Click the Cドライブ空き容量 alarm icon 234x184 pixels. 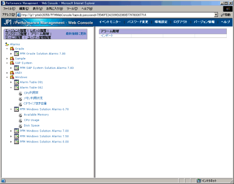click(x=21, y=104)
